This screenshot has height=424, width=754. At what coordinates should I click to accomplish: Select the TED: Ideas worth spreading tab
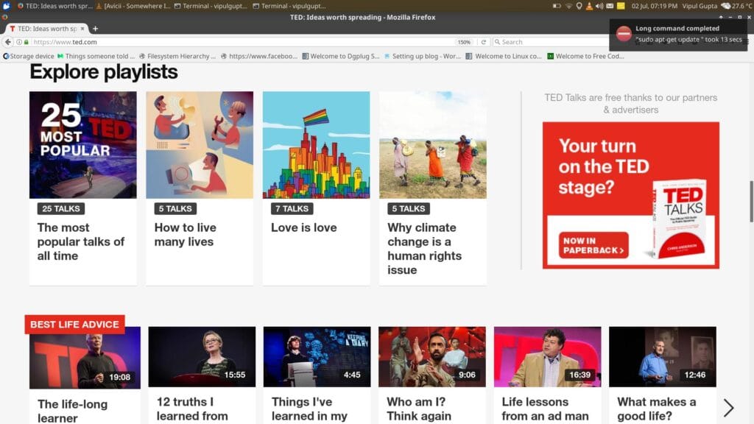tap(46, 29)
